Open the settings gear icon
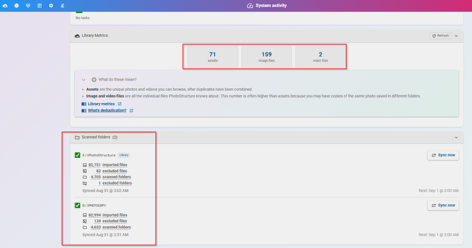 point(51,5)
